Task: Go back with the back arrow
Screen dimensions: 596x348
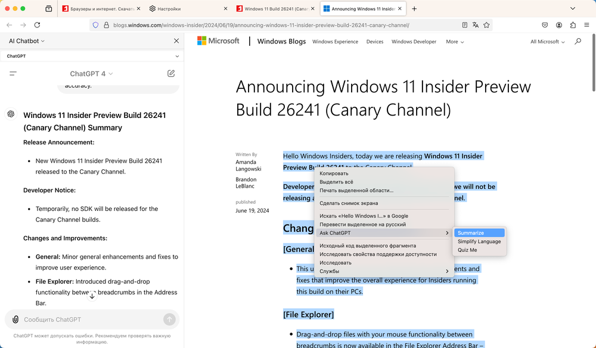Action: [10, 25]
